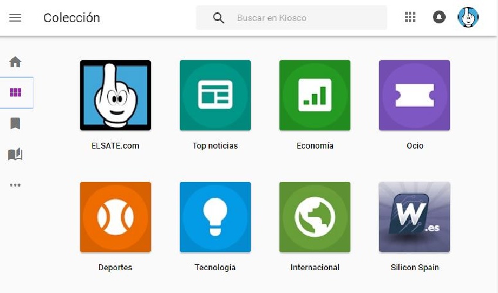The image size is (498, 293).
Task: Focus the Buscar en Kiosco search field
Action: (x=291, y=18)
